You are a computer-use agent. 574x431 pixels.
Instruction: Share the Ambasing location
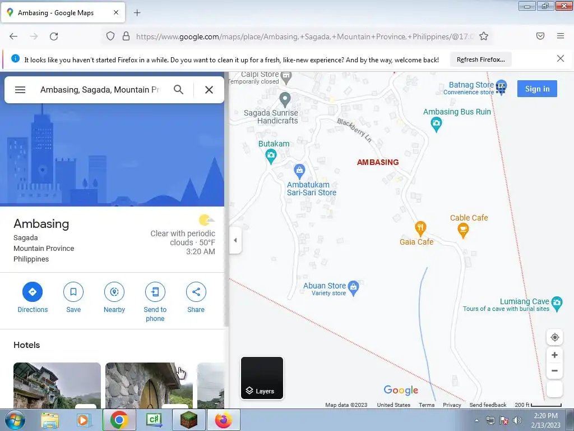coord(196,297)
